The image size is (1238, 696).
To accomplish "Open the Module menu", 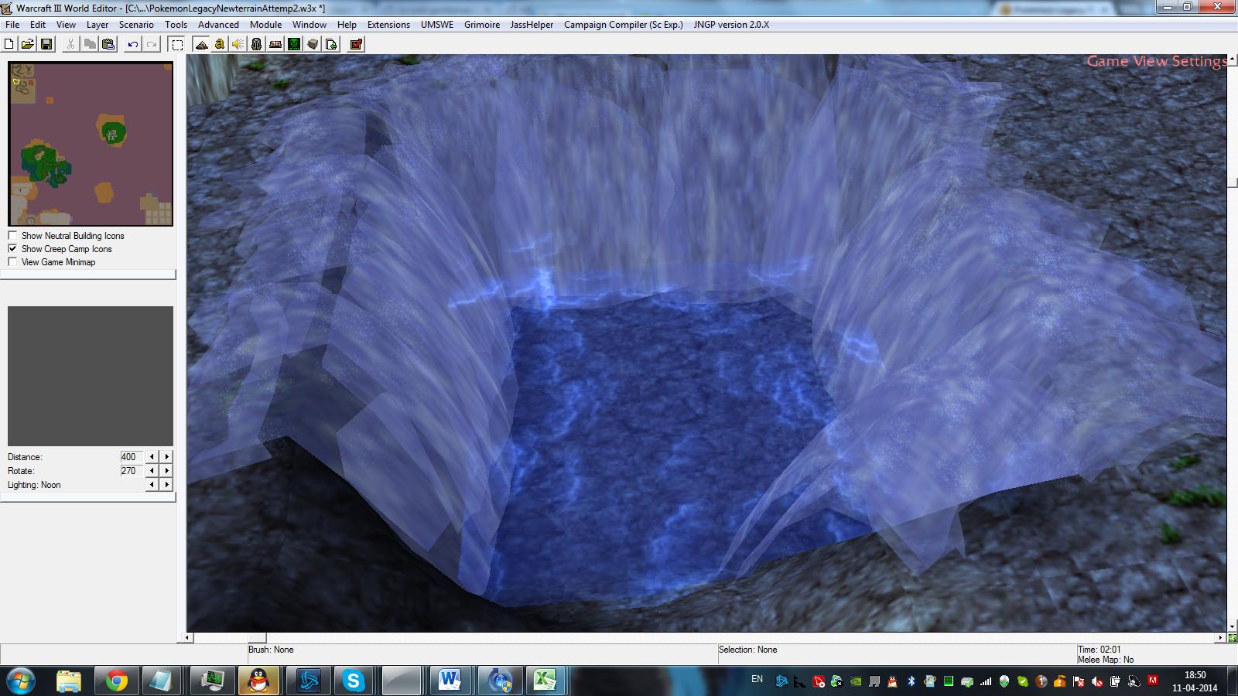I will point(265,25).
